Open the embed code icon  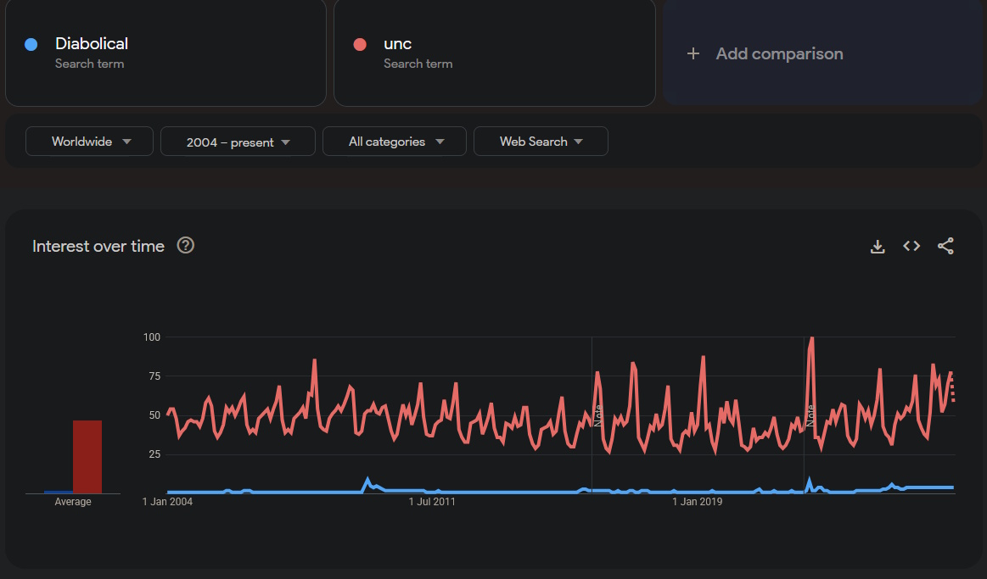pyautogui.click(x=911, y=246)
